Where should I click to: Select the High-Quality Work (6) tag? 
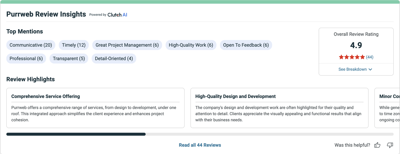[x=191, y=45]
